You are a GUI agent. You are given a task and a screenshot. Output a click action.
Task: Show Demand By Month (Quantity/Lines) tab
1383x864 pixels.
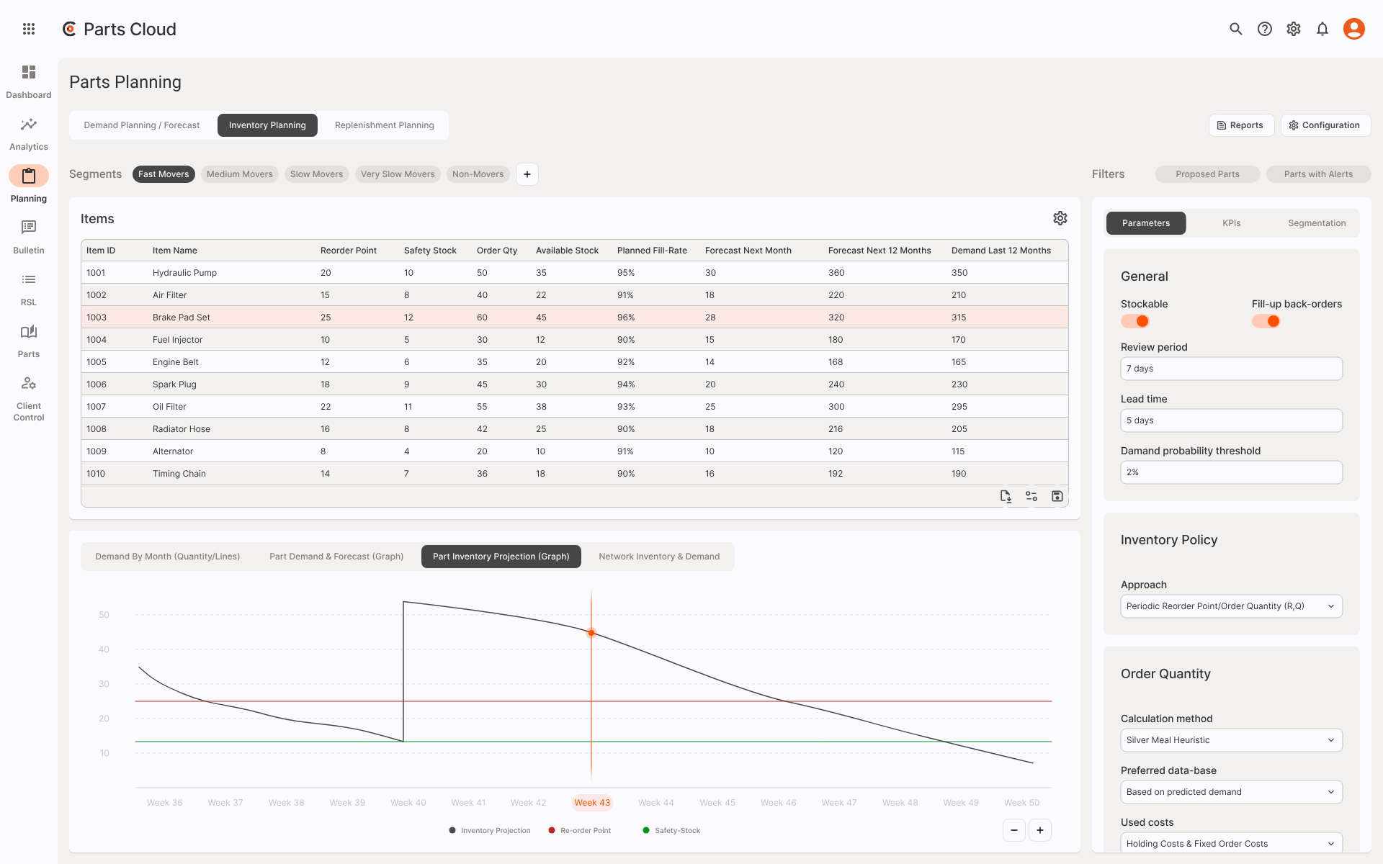click(x=168, y=557)
